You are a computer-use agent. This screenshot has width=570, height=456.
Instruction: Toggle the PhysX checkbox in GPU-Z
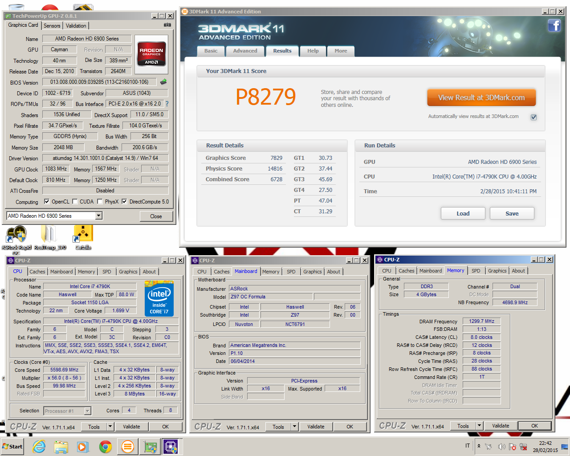click(100, 201)
